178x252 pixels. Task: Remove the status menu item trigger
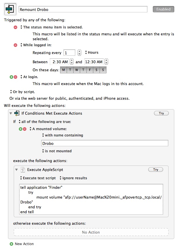15,27
